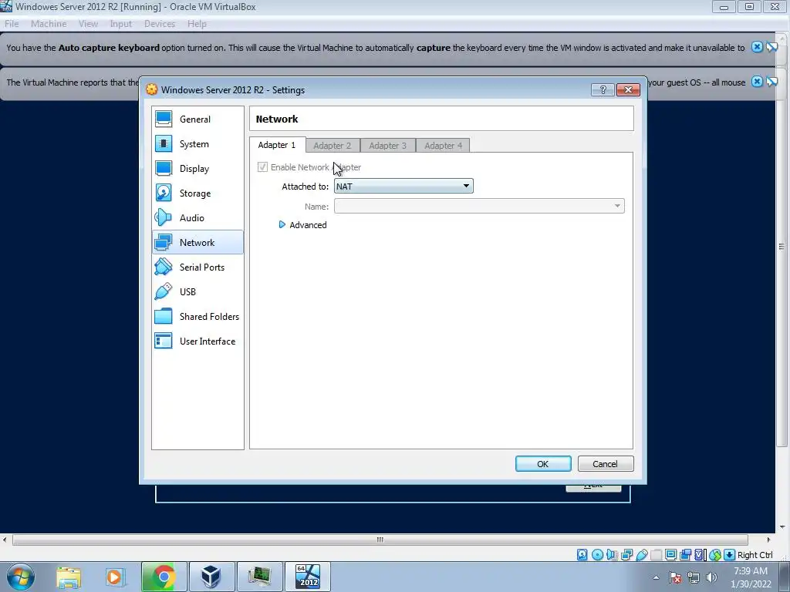Click keyboard capture arrow status icon

click(x=730, y=555)
